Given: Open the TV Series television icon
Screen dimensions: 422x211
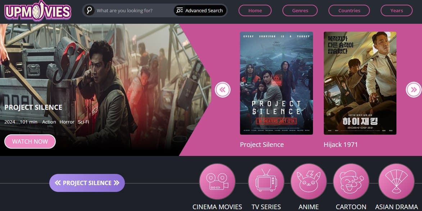Looking at the screenshot, I should 266,181.
